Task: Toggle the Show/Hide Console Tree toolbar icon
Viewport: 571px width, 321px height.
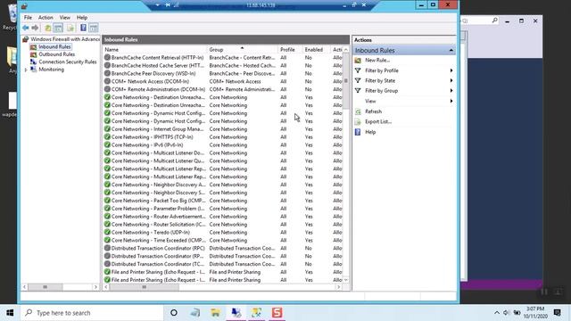Action: click(x=58, y=28)
